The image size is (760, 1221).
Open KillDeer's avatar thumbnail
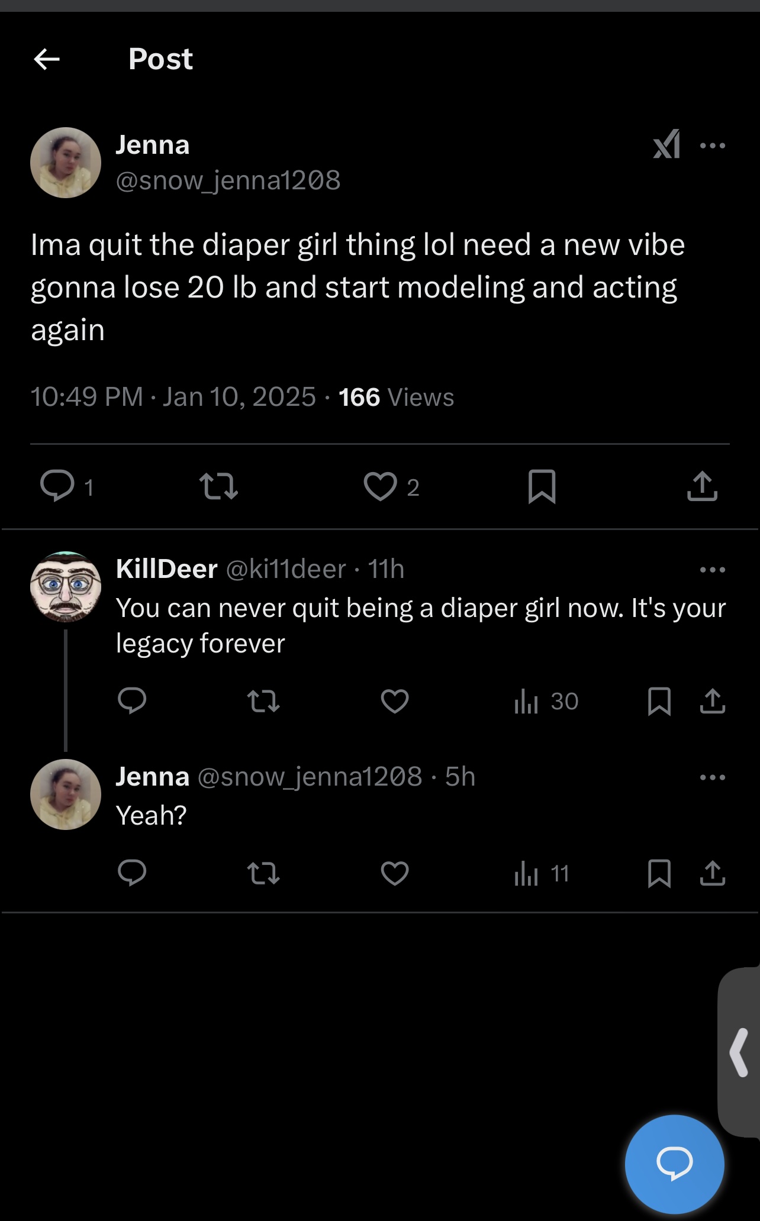pyautogui.click(x=66, y=587)
